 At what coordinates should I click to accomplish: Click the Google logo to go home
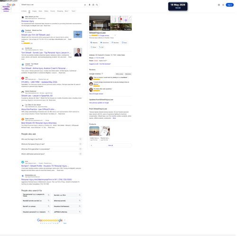[11, 5]
